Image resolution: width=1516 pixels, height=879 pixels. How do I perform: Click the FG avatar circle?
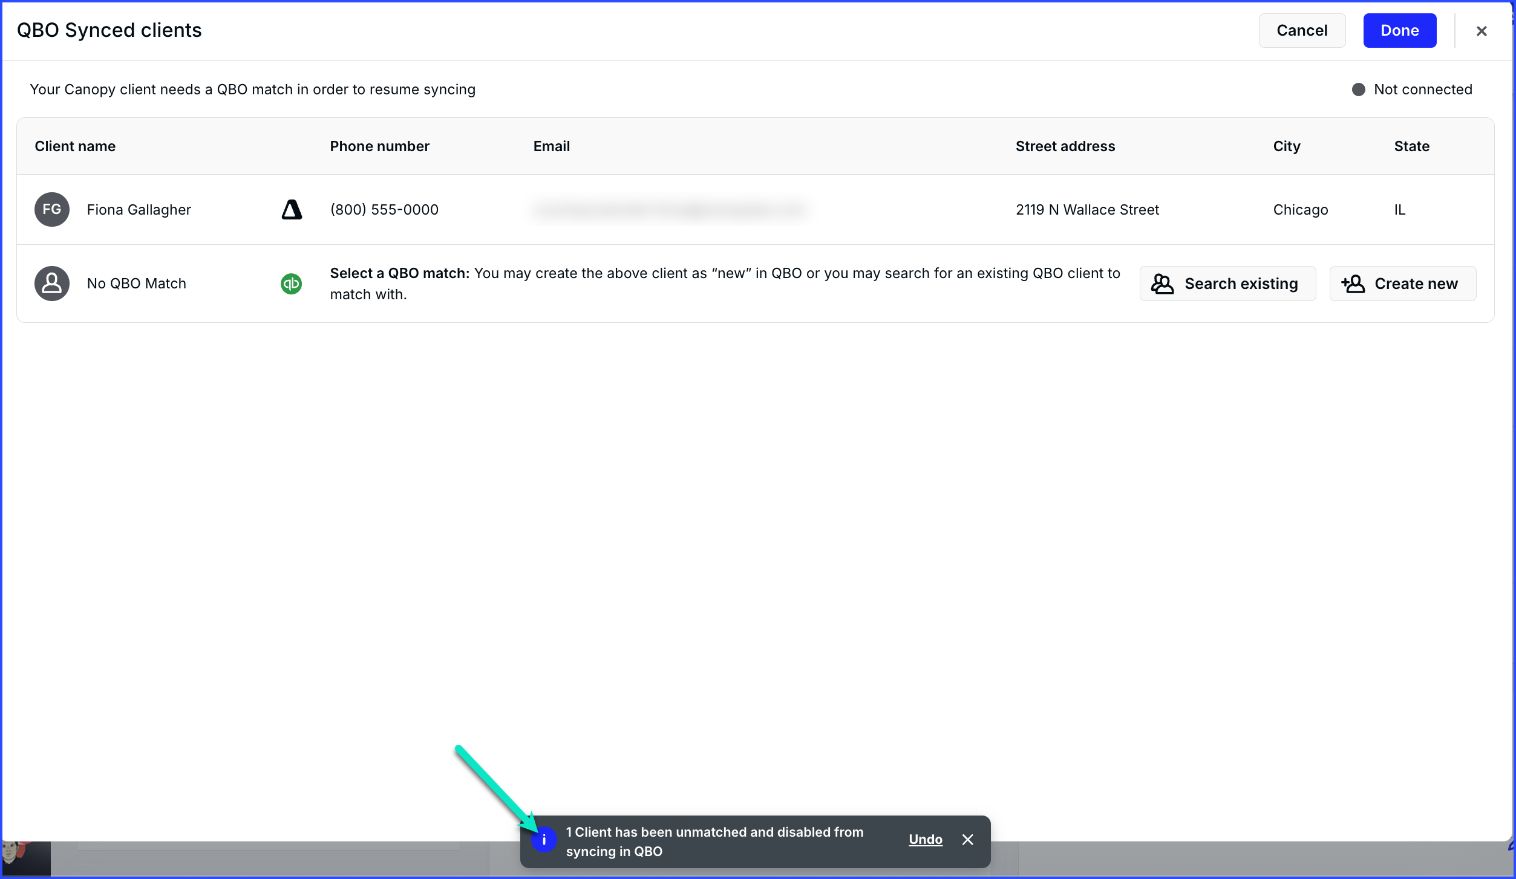52,210
